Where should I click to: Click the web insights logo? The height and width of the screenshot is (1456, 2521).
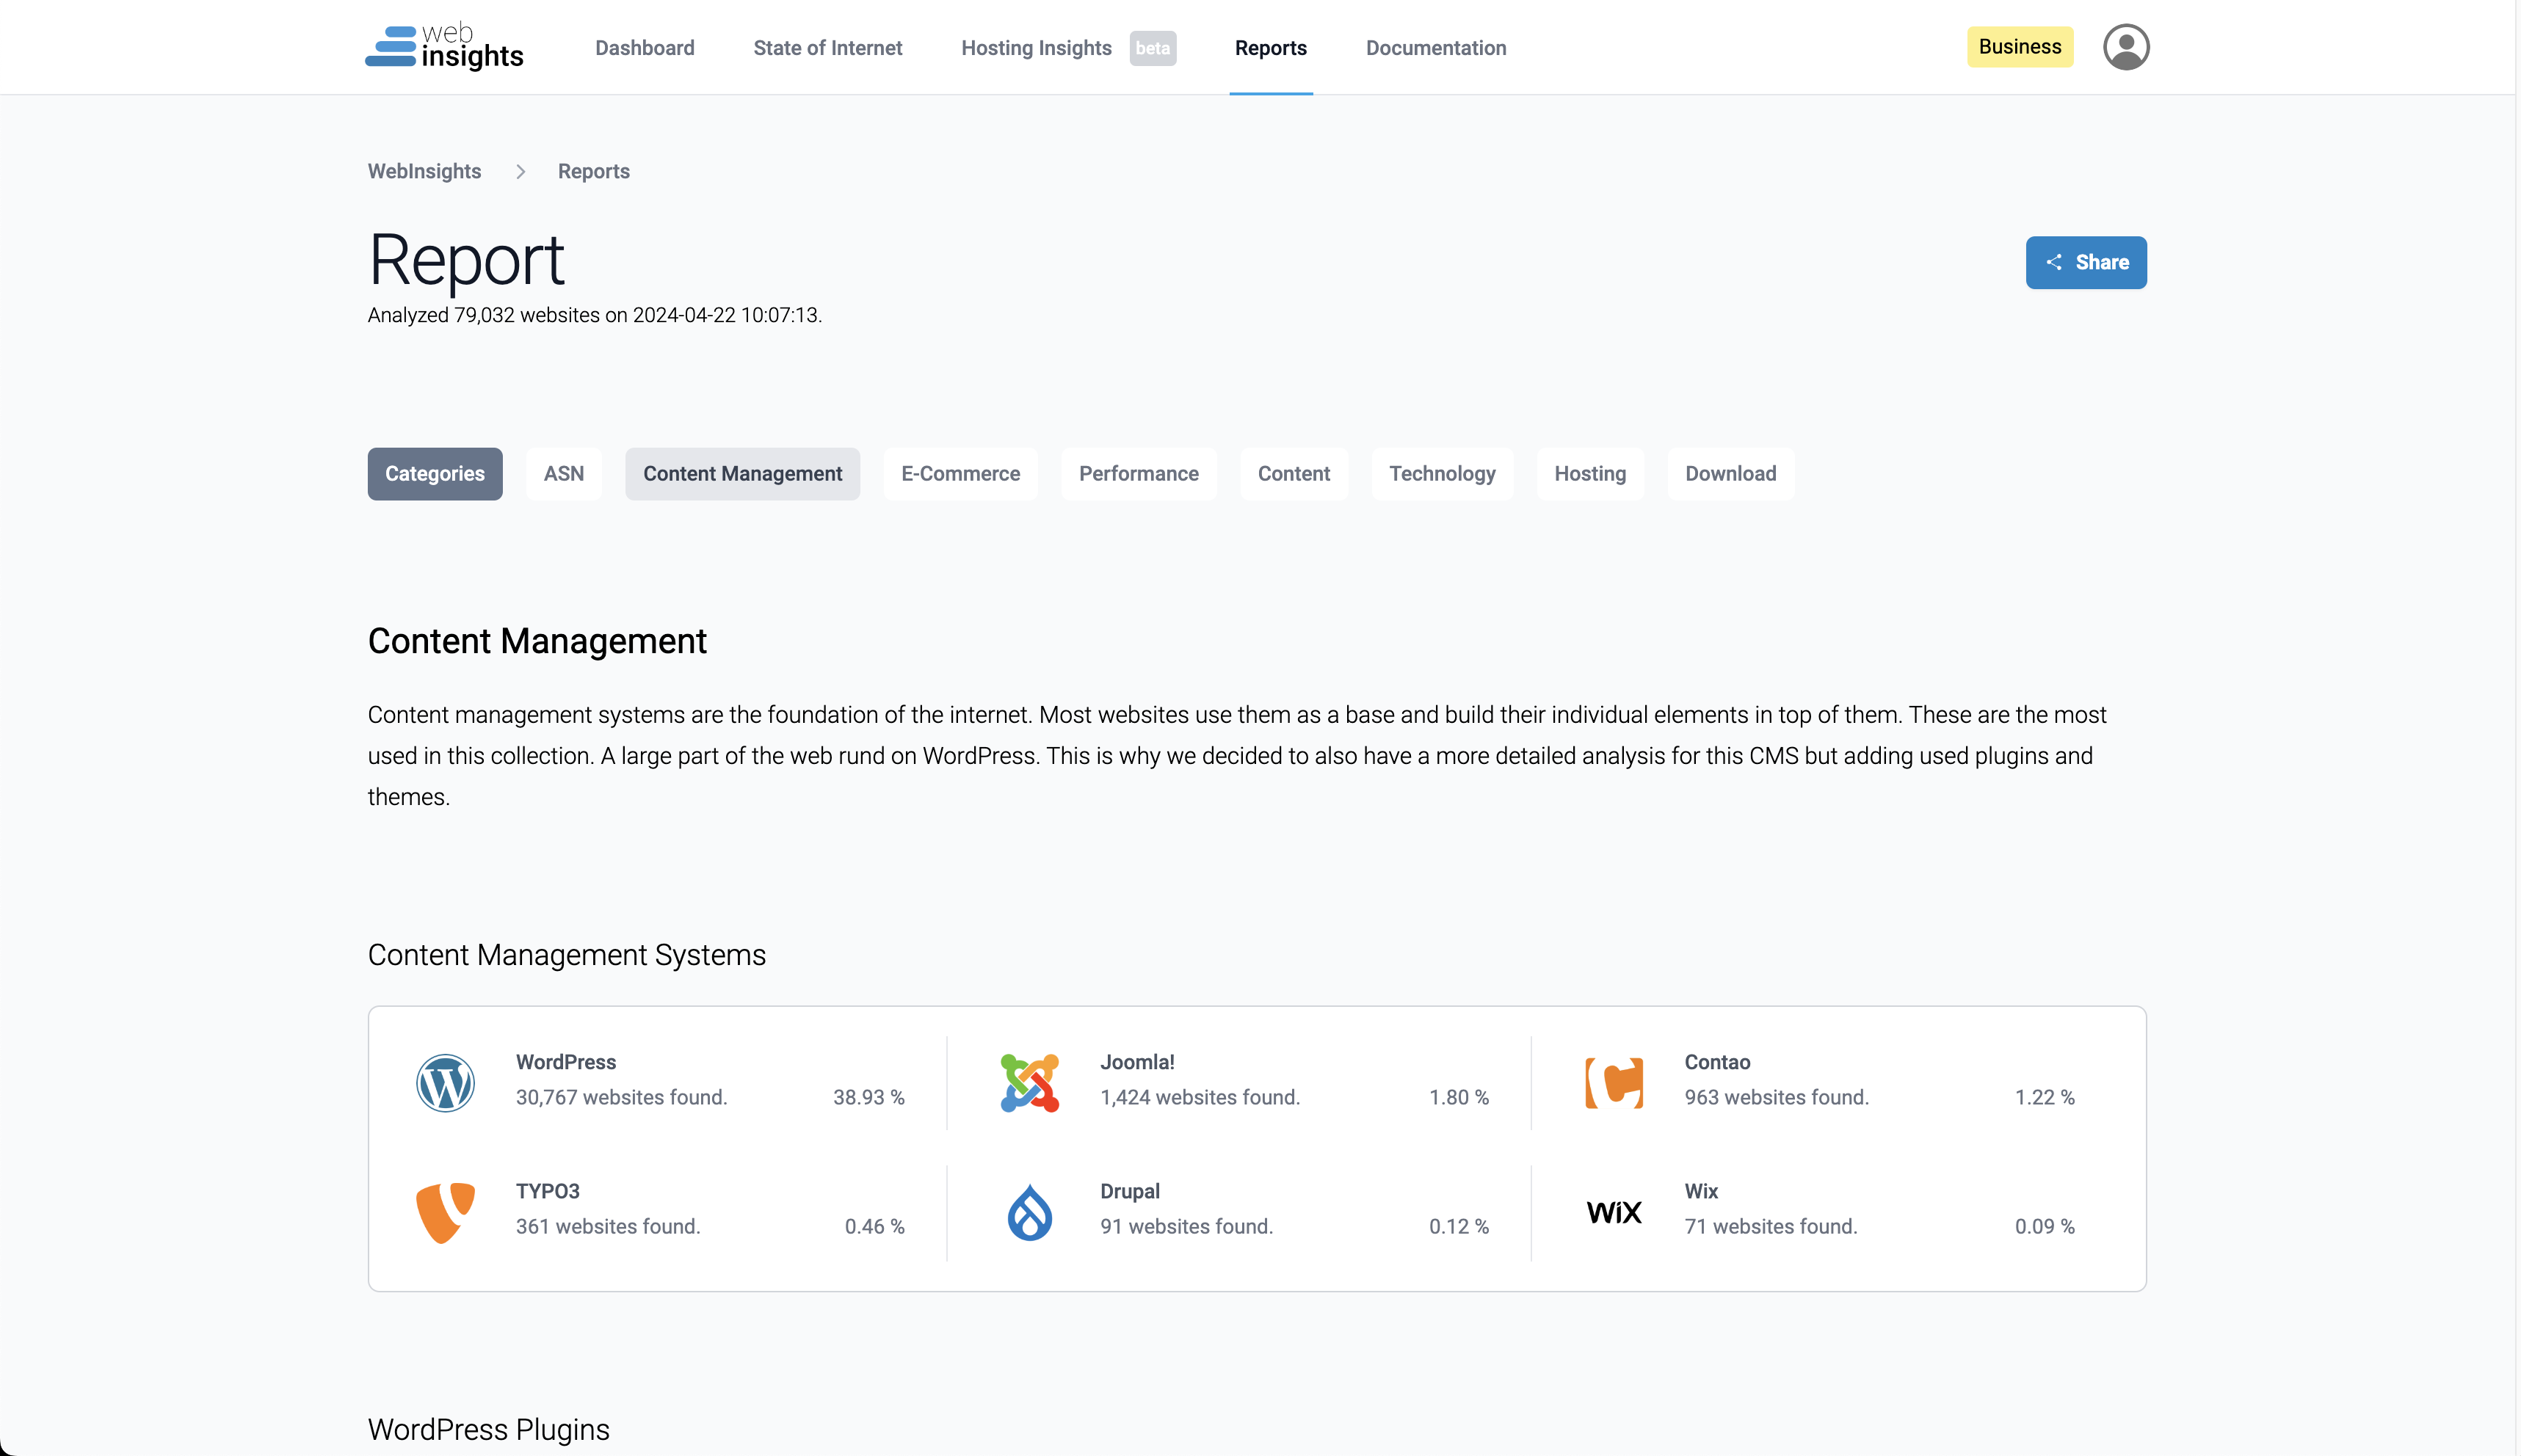[x=444, y=47]
